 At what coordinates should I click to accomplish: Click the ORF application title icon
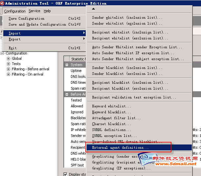click(2, 3)
